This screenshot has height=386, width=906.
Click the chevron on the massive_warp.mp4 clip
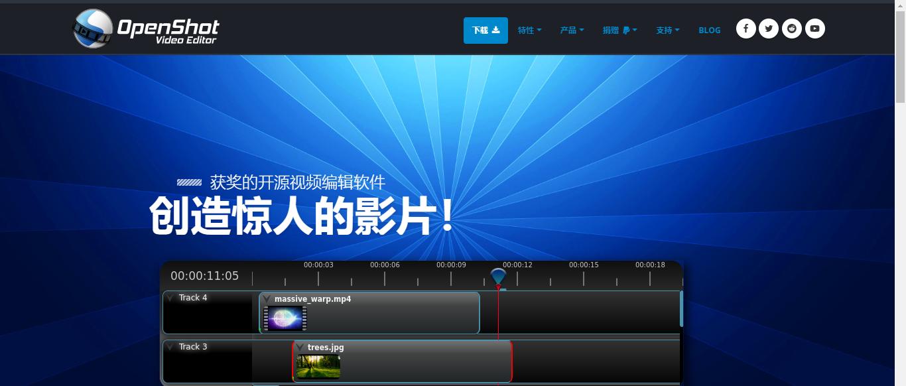pyautogui.click(x=267, y=299)
